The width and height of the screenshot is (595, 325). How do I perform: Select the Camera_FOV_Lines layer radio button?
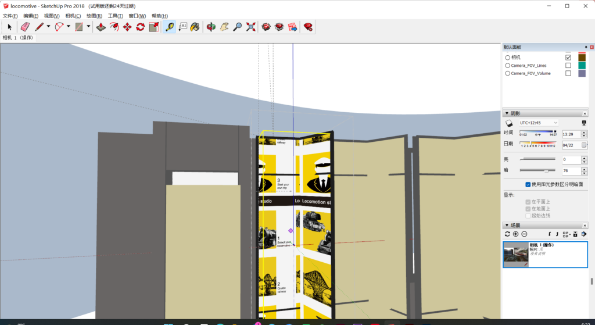pos(507,66)
